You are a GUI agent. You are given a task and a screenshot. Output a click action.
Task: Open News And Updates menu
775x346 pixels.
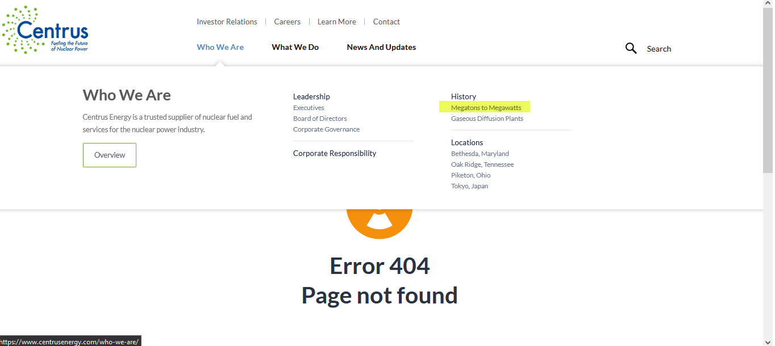tap(381, 47)
